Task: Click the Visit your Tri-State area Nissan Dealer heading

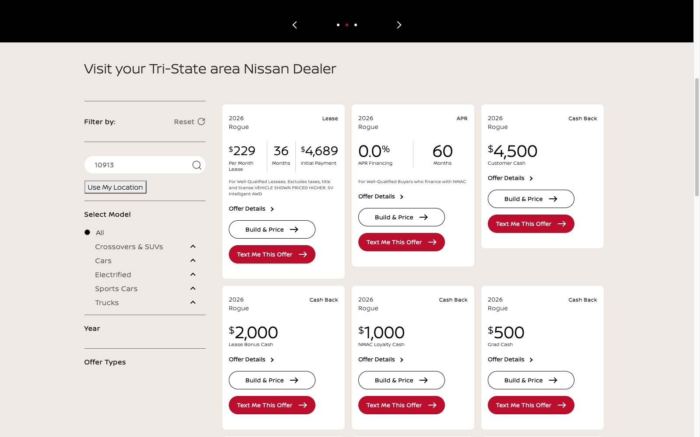Action: [x=210, y=69]
